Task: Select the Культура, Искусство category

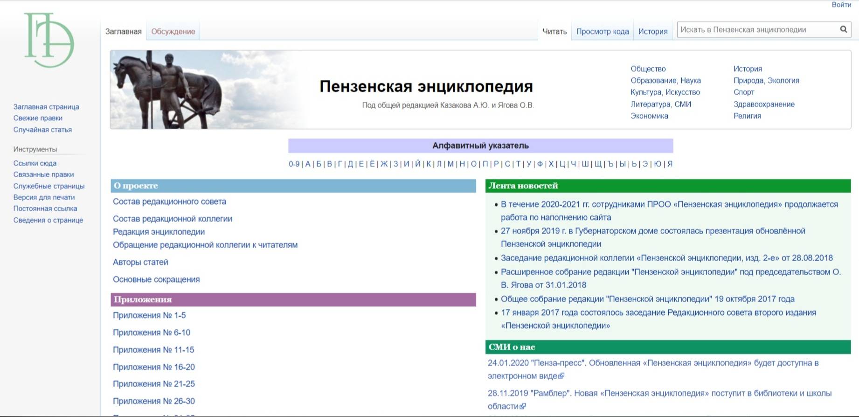Action: pos(665,92)
